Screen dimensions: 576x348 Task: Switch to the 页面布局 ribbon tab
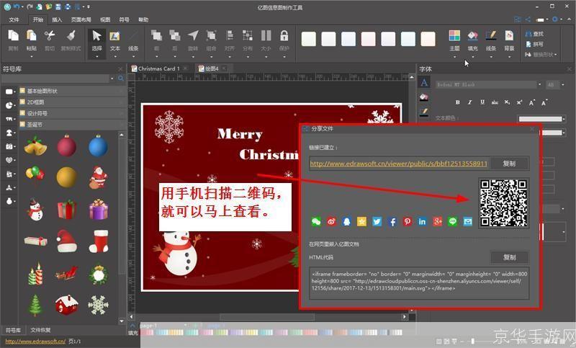81,19
